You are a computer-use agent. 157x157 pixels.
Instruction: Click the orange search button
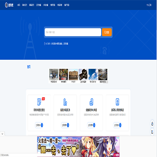tap(107, 32)
